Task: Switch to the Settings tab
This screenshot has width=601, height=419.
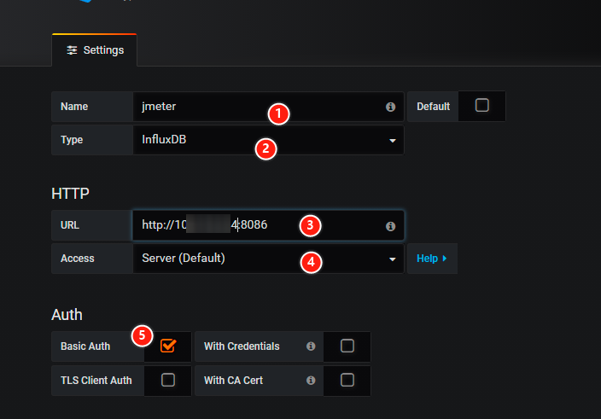Action: (95, 50)
